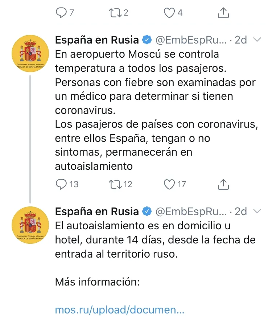Reply to the tweet with 7 replies
Image resolution: width=272 pixels, height=316 pixels.
[x=60, y=13]
